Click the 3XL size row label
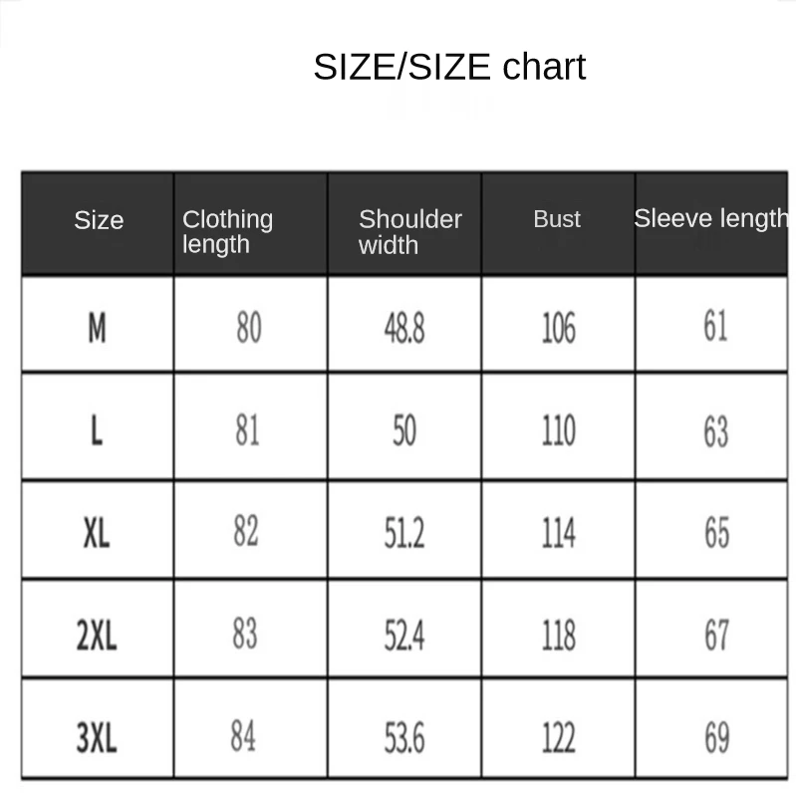This screenshot has width=796, height=797. (x=97, y=738)
